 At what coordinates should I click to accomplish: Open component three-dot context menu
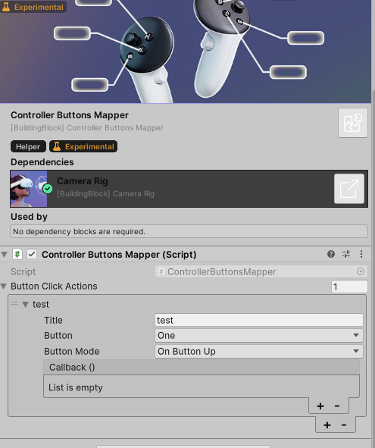click(361, 254)
